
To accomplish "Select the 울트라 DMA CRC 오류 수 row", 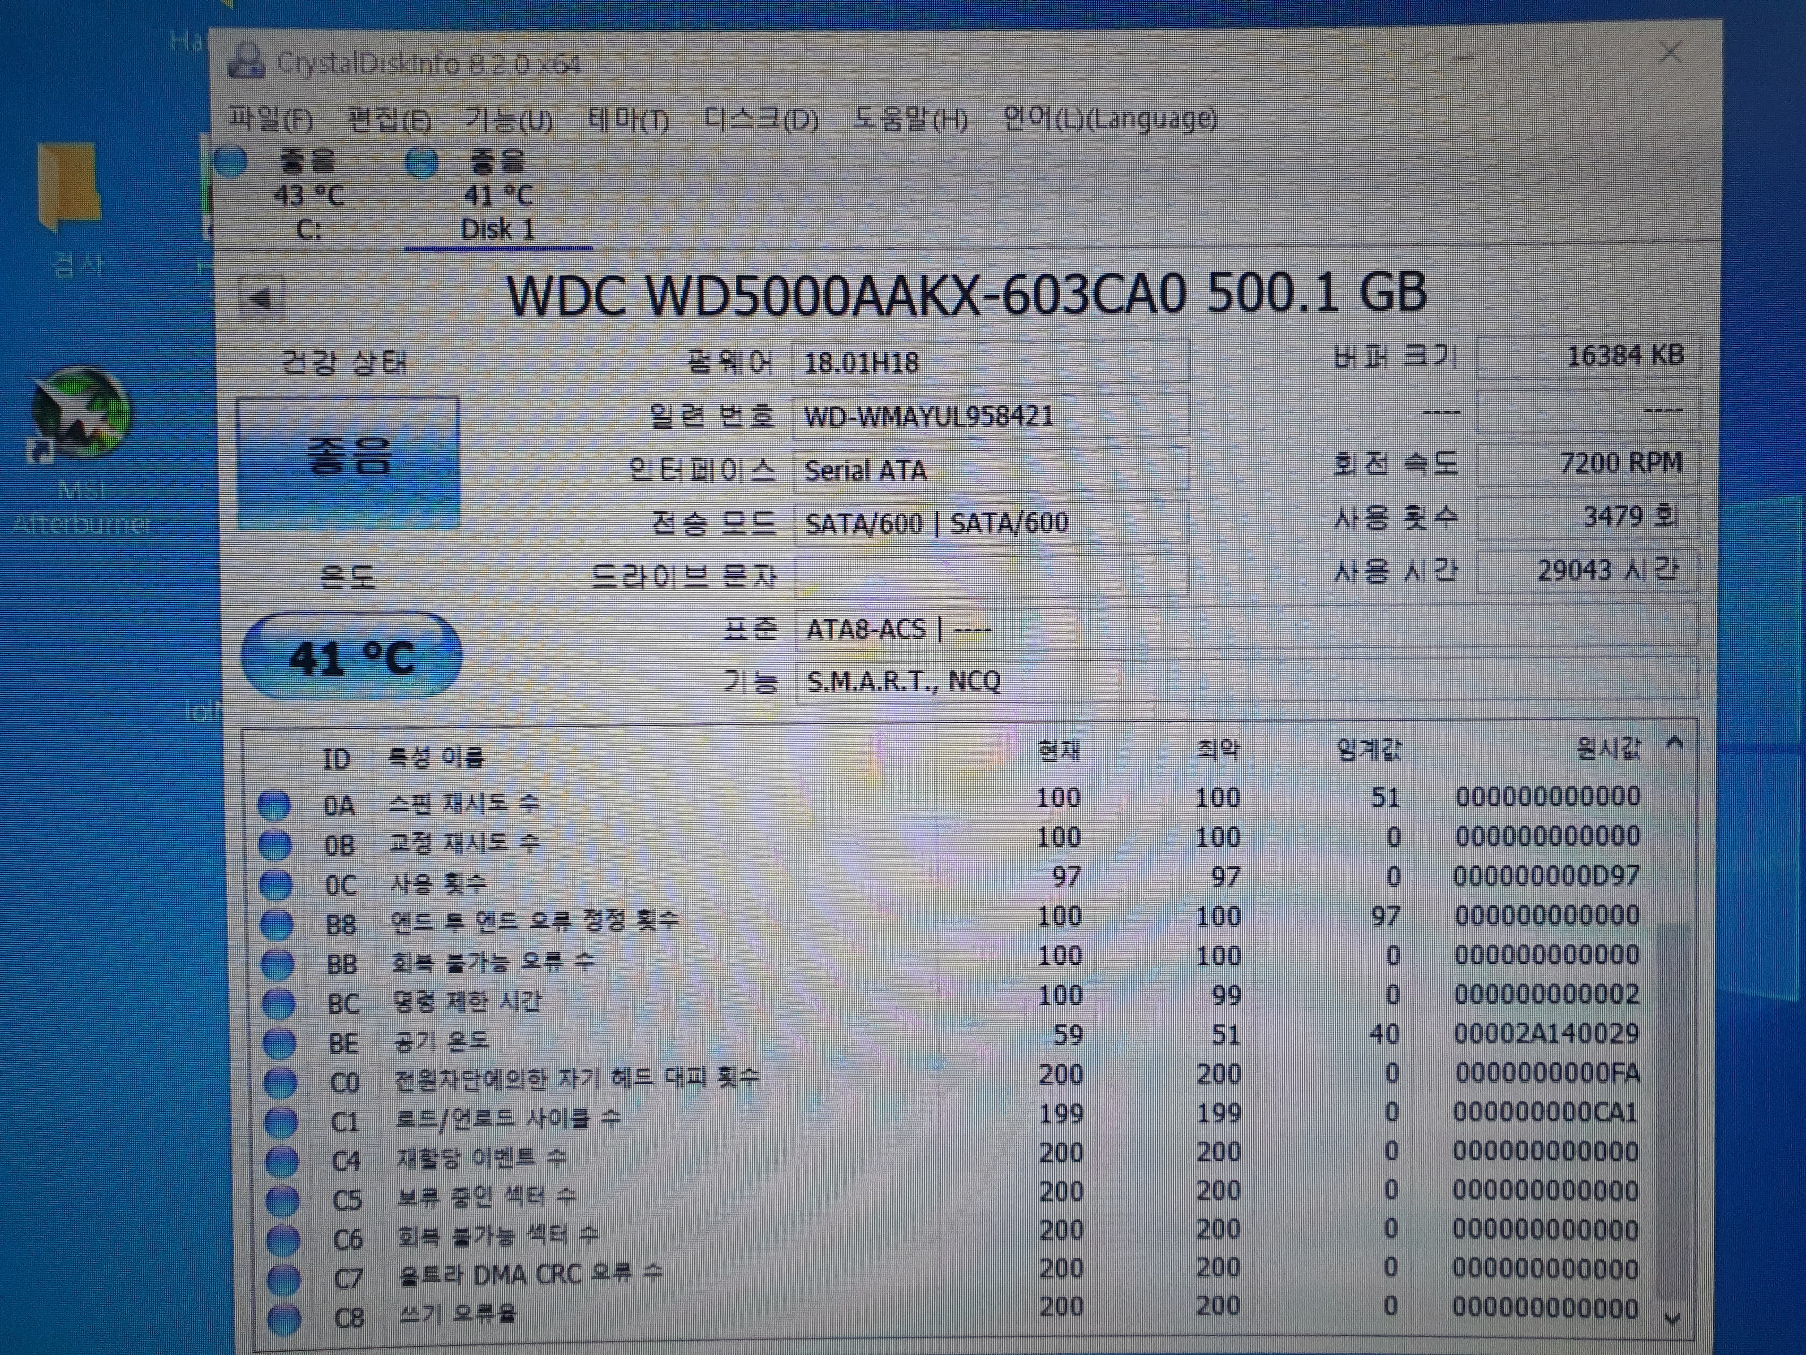I will (955, 1273).
